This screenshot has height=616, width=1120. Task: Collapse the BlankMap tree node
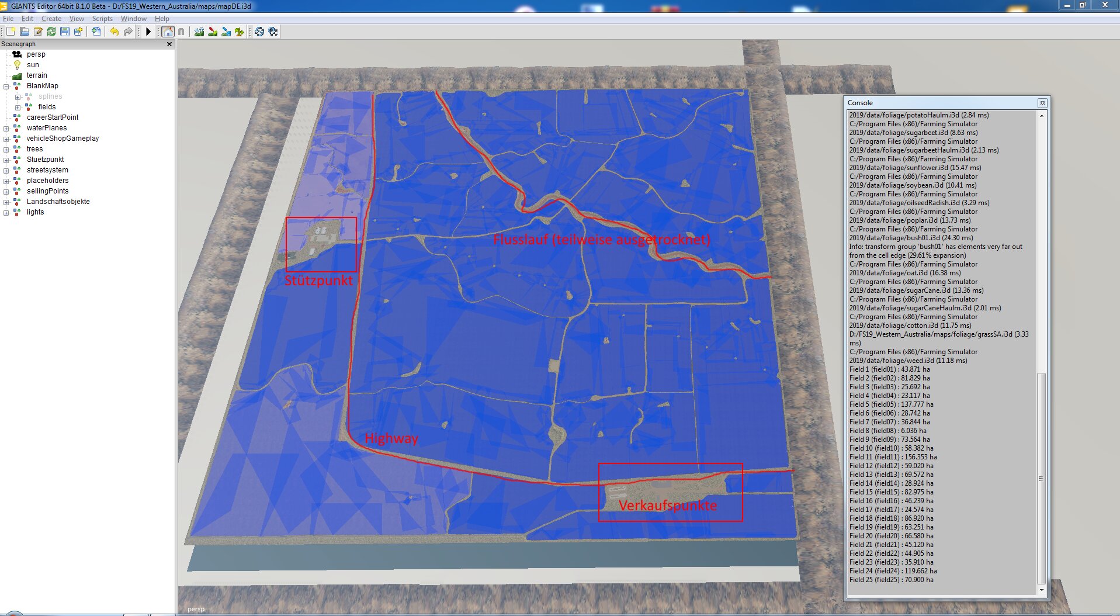coord(6,86)
